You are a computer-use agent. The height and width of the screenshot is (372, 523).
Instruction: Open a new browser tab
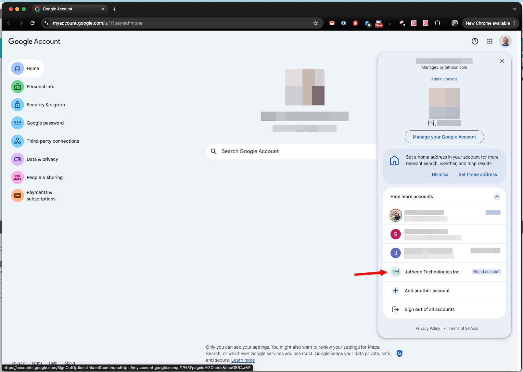tap(114, 9)
